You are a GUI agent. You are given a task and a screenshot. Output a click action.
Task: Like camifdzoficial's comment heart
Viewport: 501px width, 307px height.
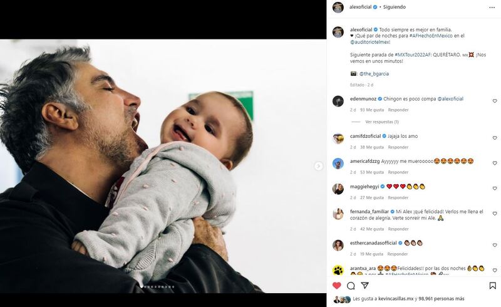coord(495,138)
